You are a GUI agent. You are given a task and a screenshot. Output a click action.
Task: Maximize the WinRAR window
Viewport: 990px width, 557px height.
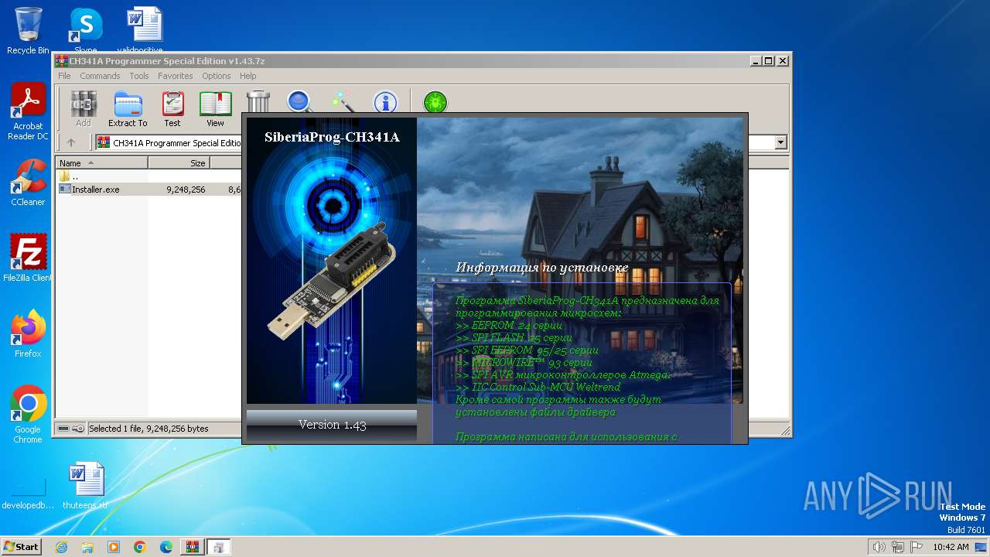pos(769,61)
